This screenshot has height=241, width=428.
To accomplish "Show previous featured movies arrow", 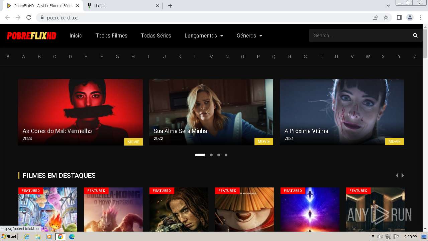I will coord(397,175).
